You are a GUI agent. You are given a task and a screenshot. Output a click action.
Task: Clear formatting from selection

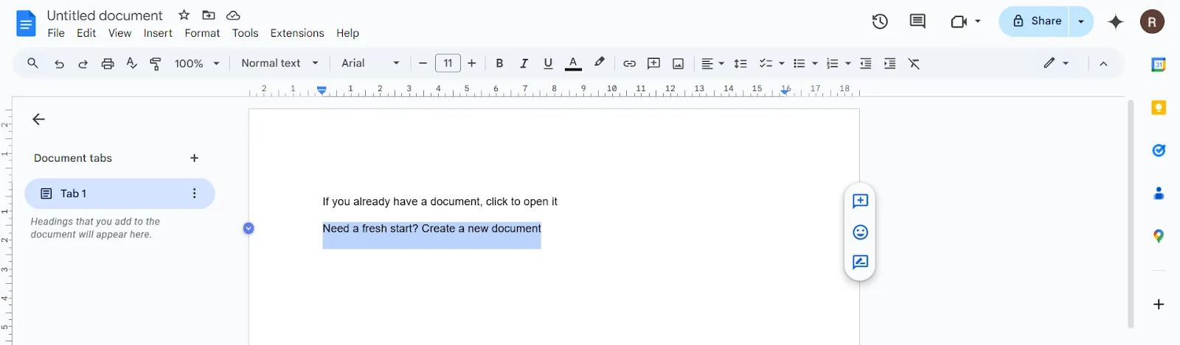(x=914, y=64)
